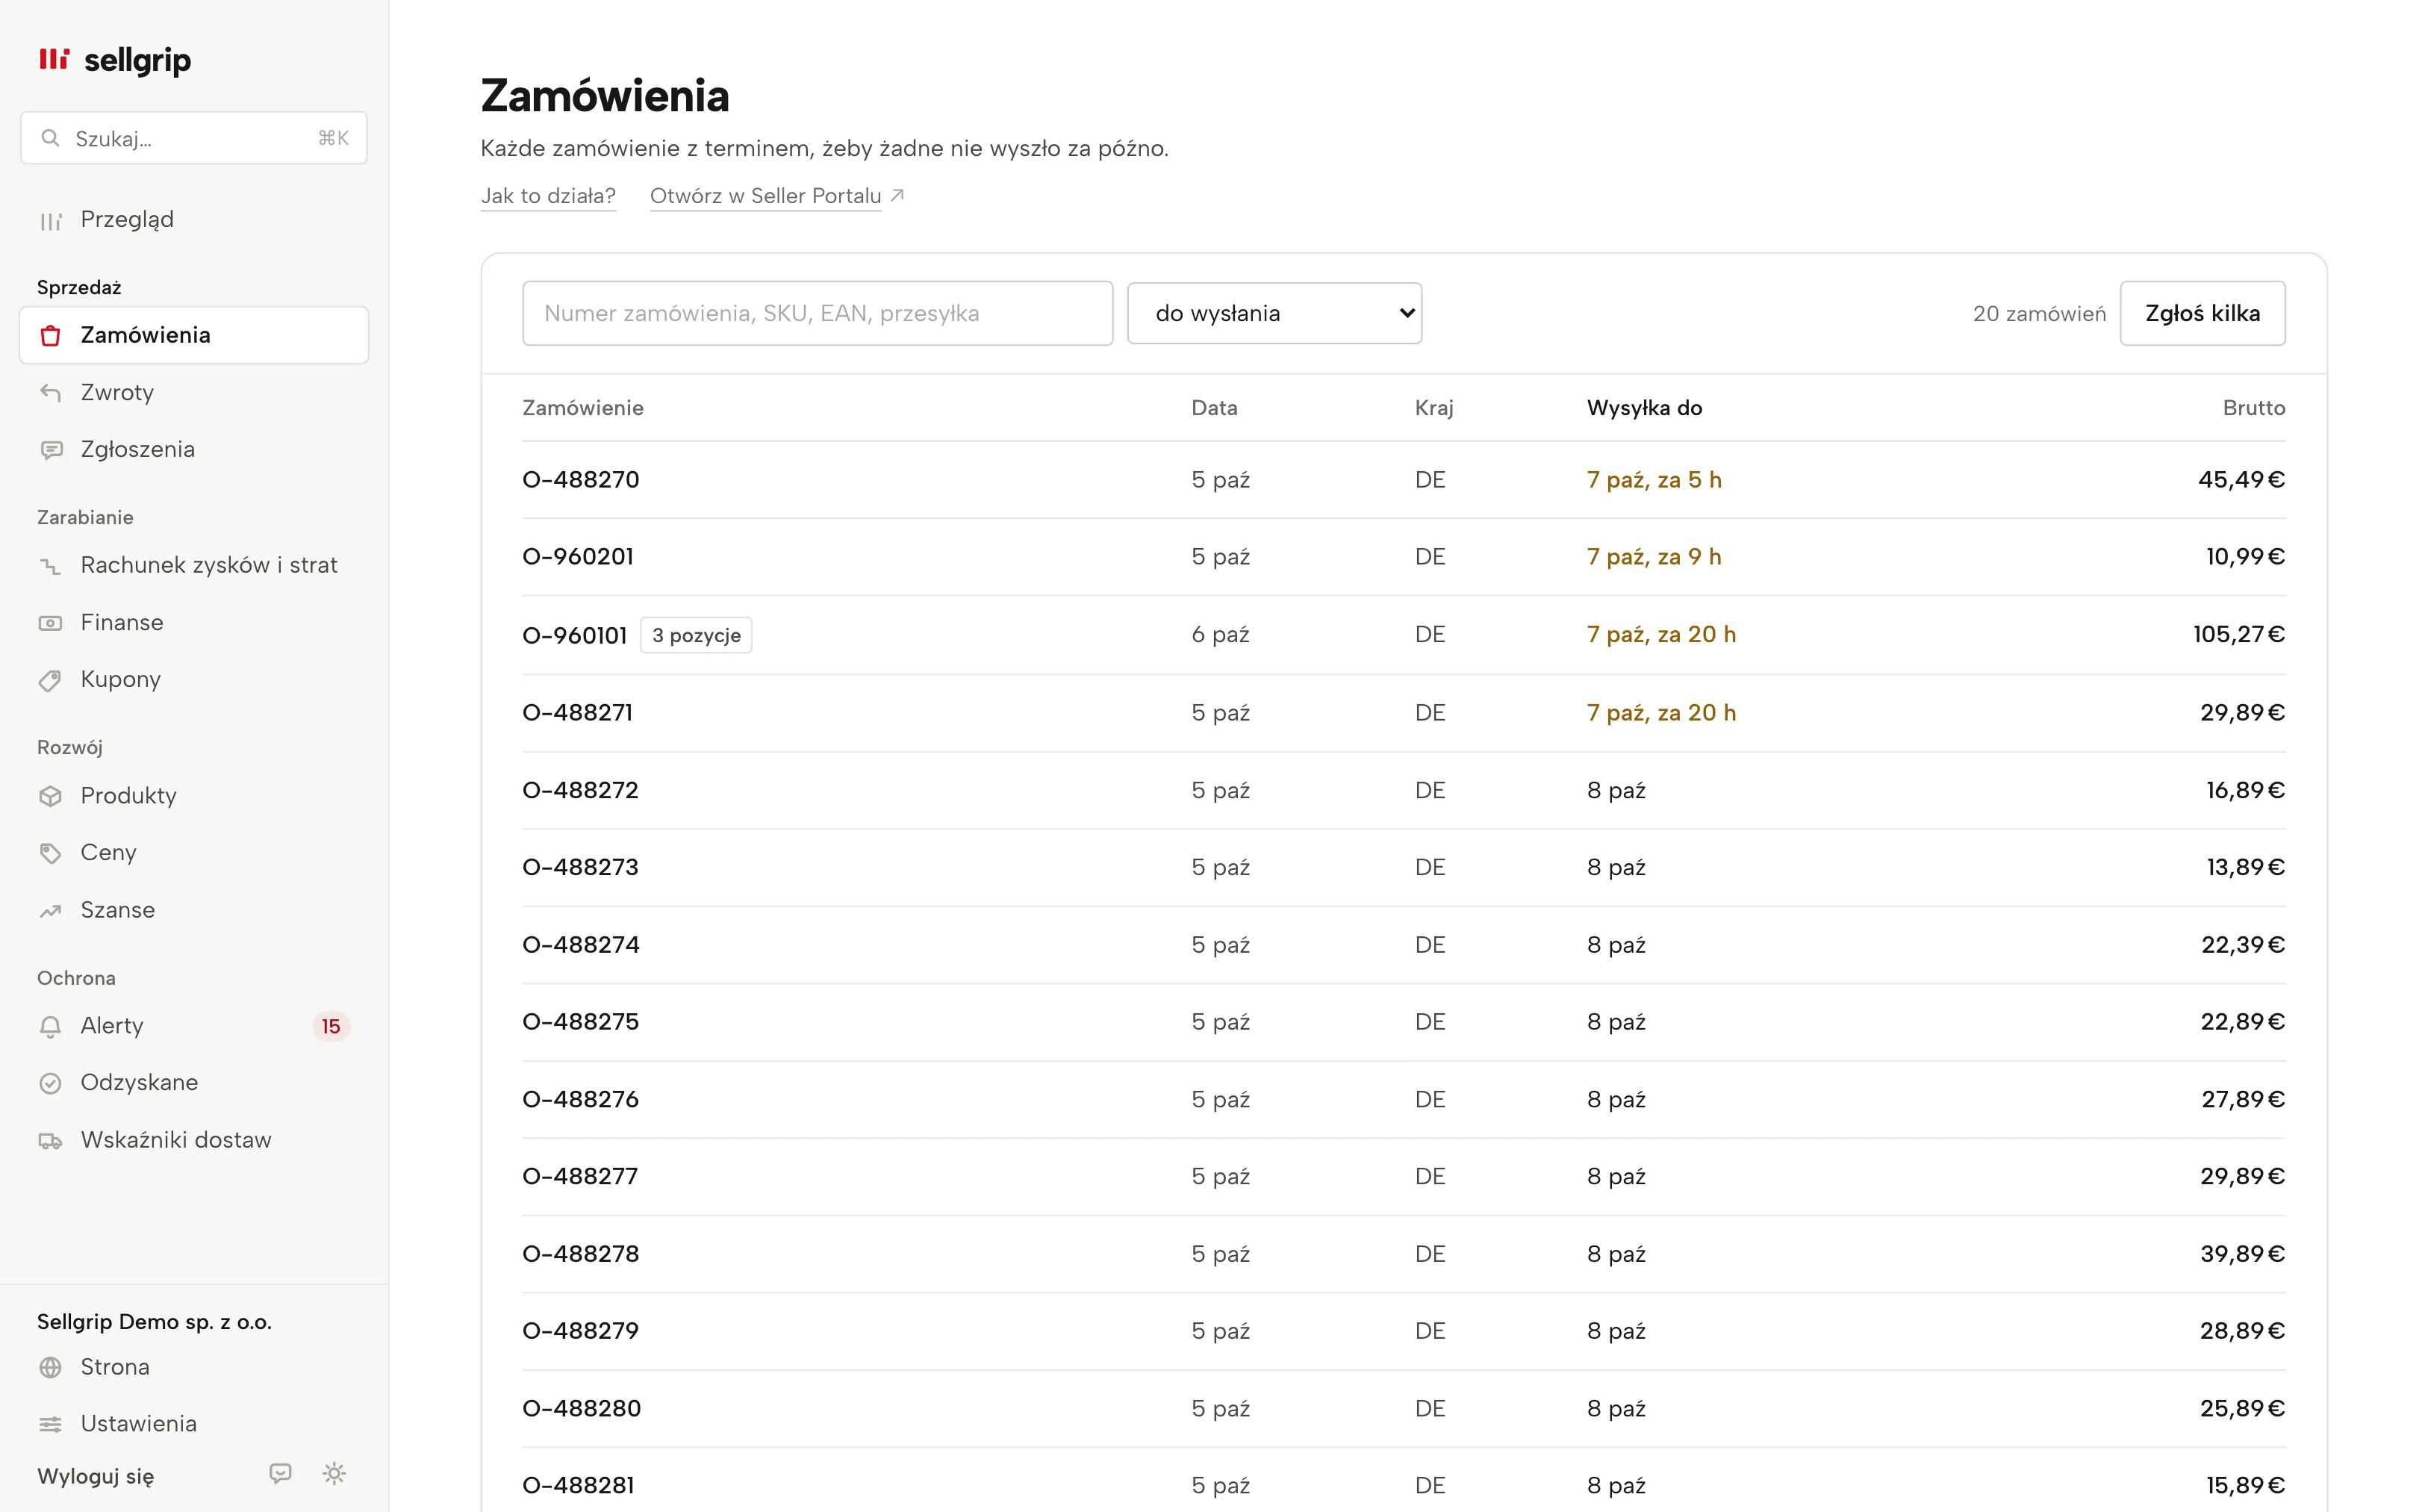The width and height of the screenshot is (2419, 1512).
Task: Open the Zwroty returns icon
Action: [x=51, y=392]
